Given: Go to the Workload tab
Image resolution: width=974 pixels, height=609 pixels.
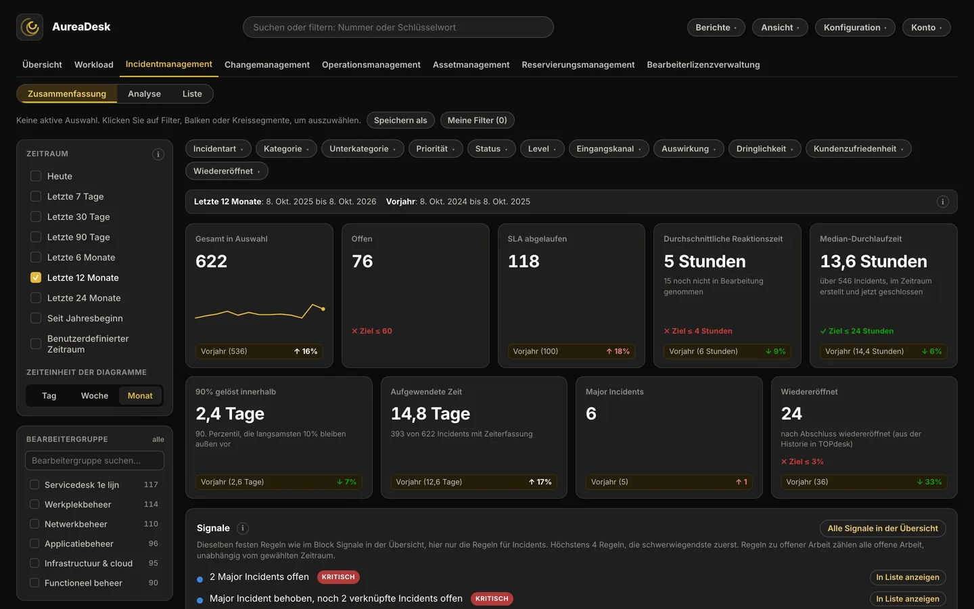Looking at the screenshot, I should [x=94, y=65].
